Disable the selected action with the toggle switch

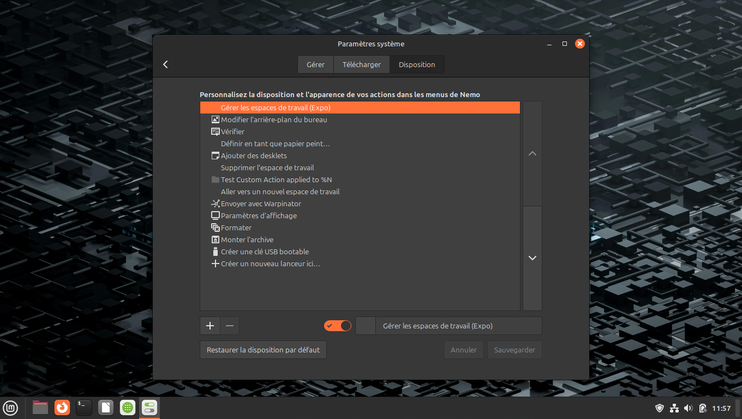pyautogui.click(x=338, y=326)
